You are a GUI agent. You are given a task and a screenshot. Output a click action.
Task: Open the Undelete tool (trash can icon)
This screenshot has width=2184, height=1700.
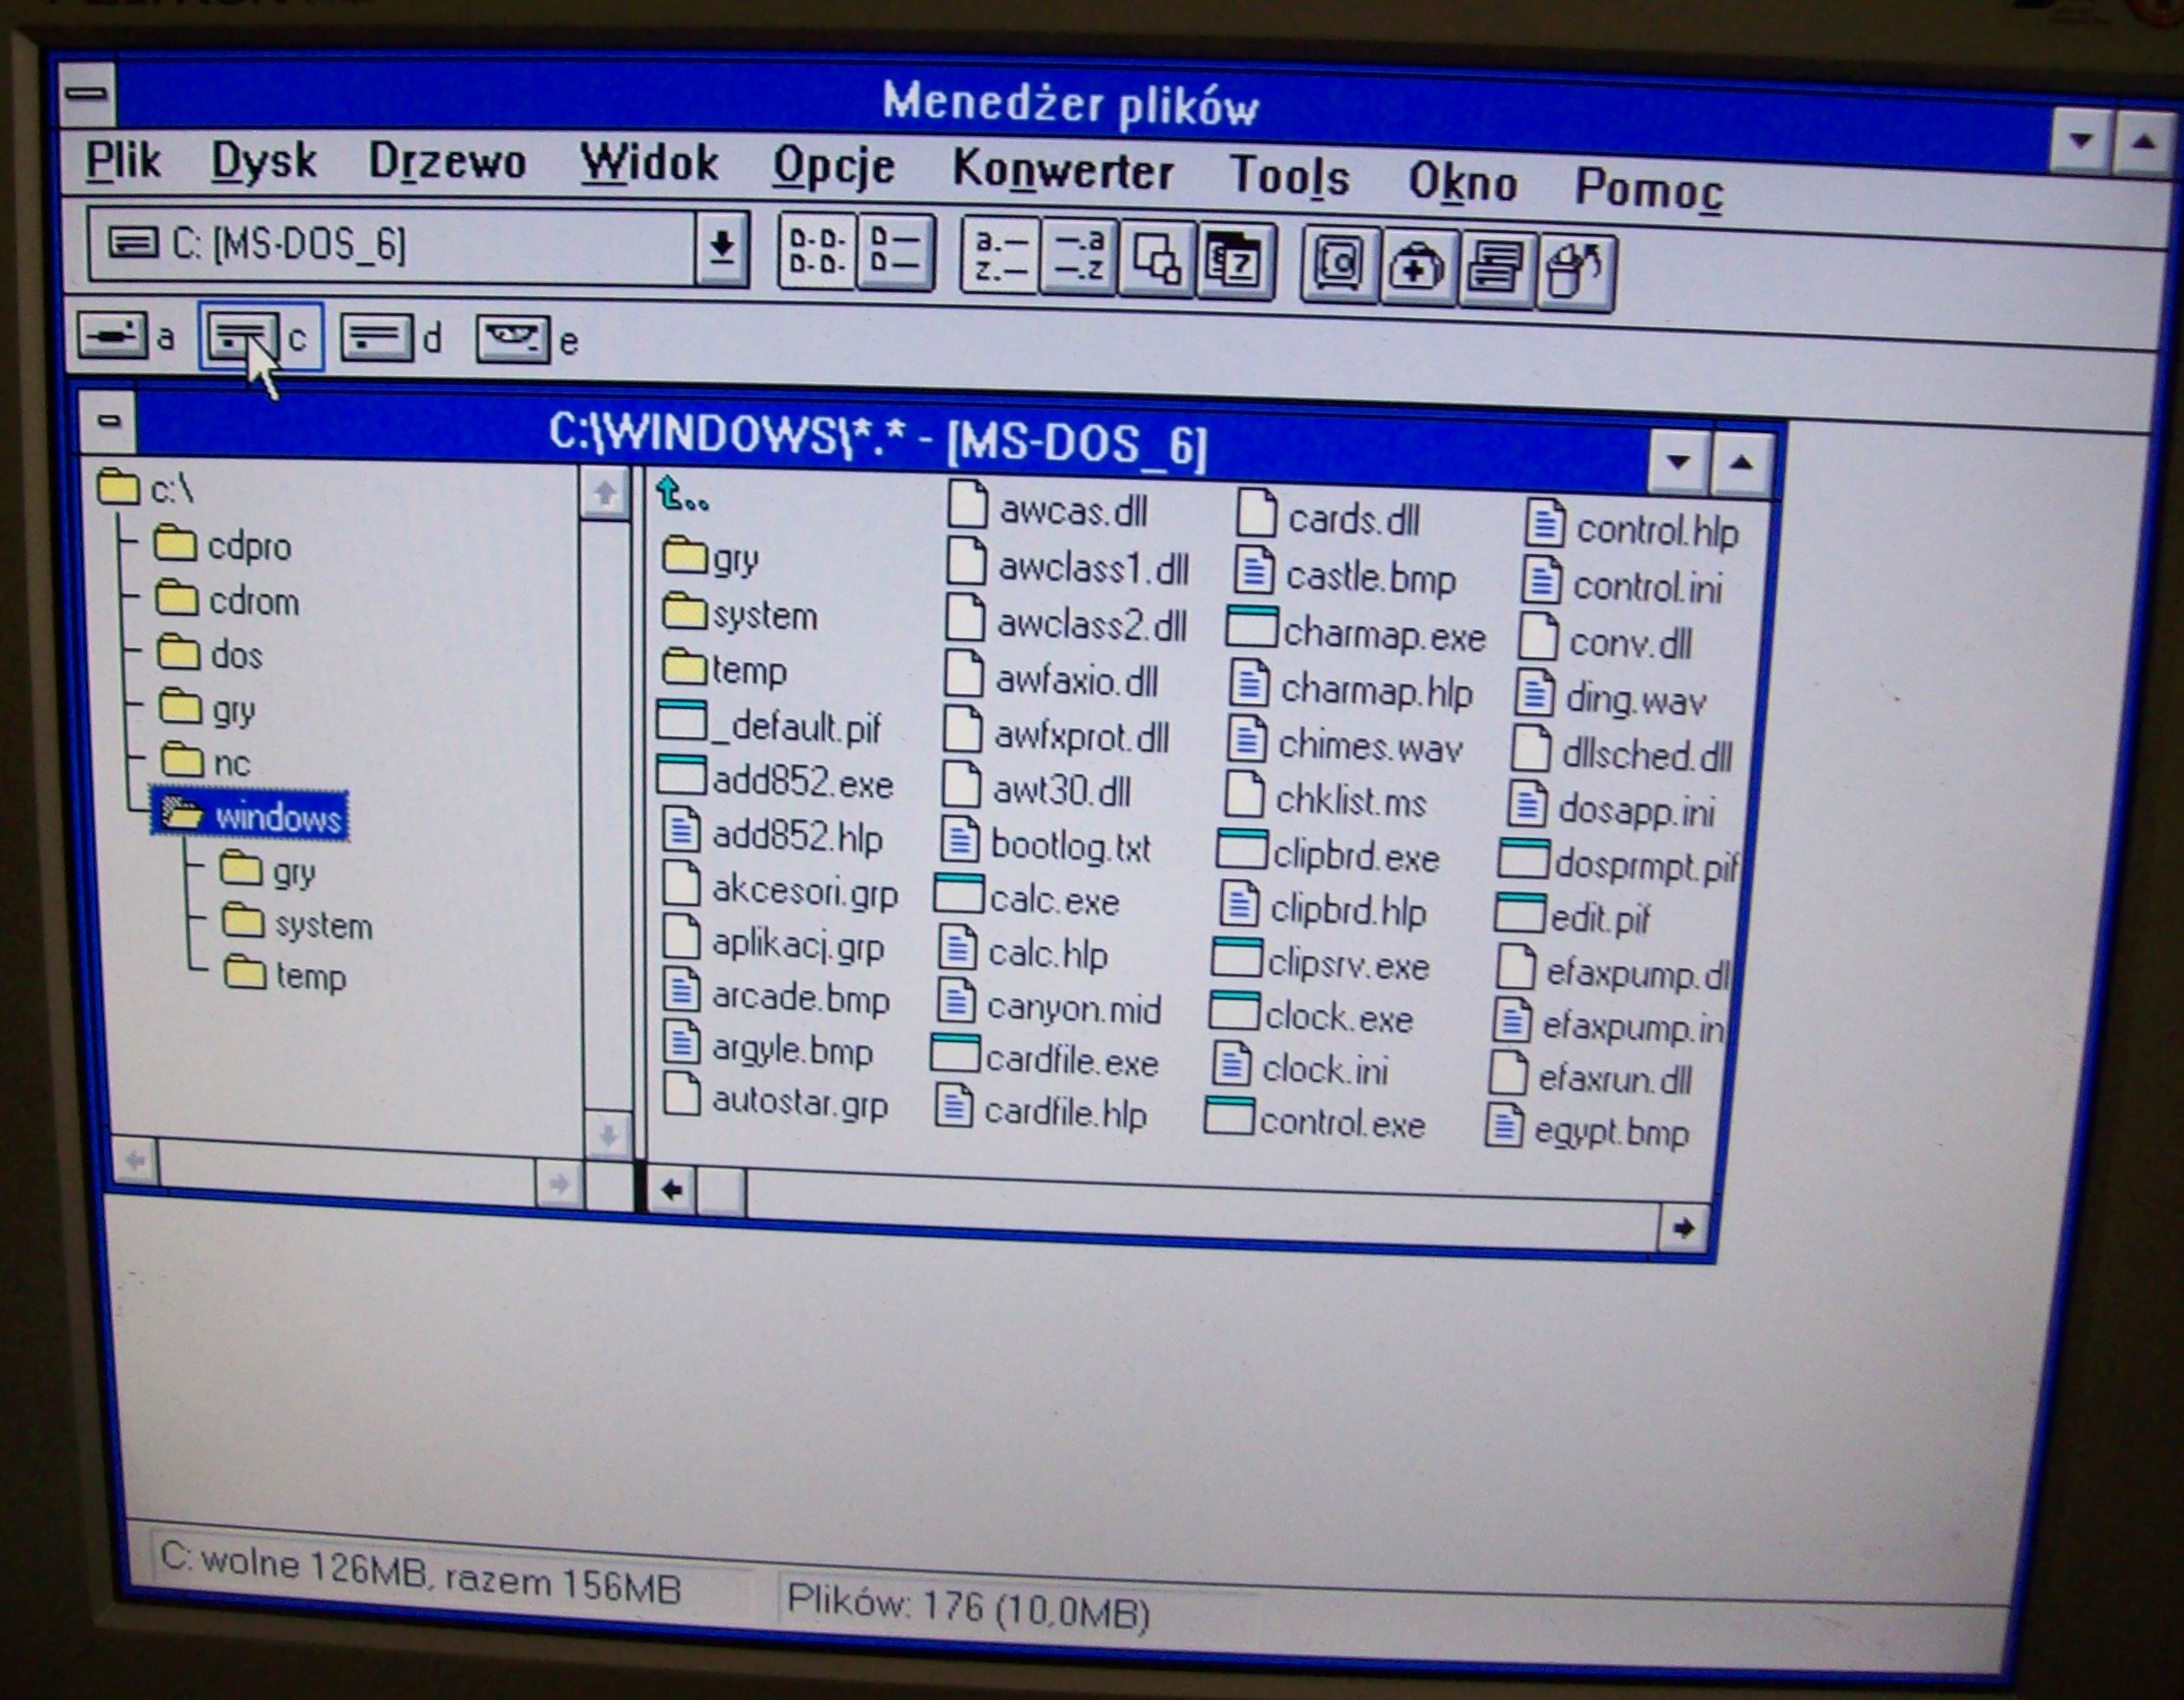pyautogui.click(x=1576, y=274)
